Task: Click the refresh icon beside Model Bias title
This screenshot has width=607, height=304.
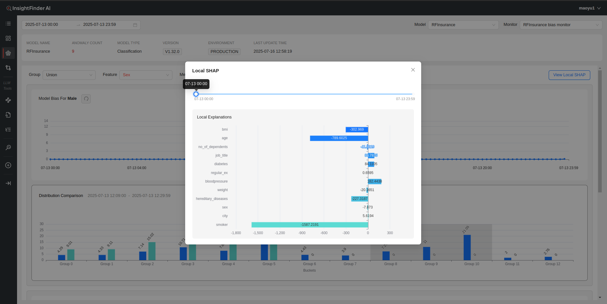Action: click(x=86, y=98)
